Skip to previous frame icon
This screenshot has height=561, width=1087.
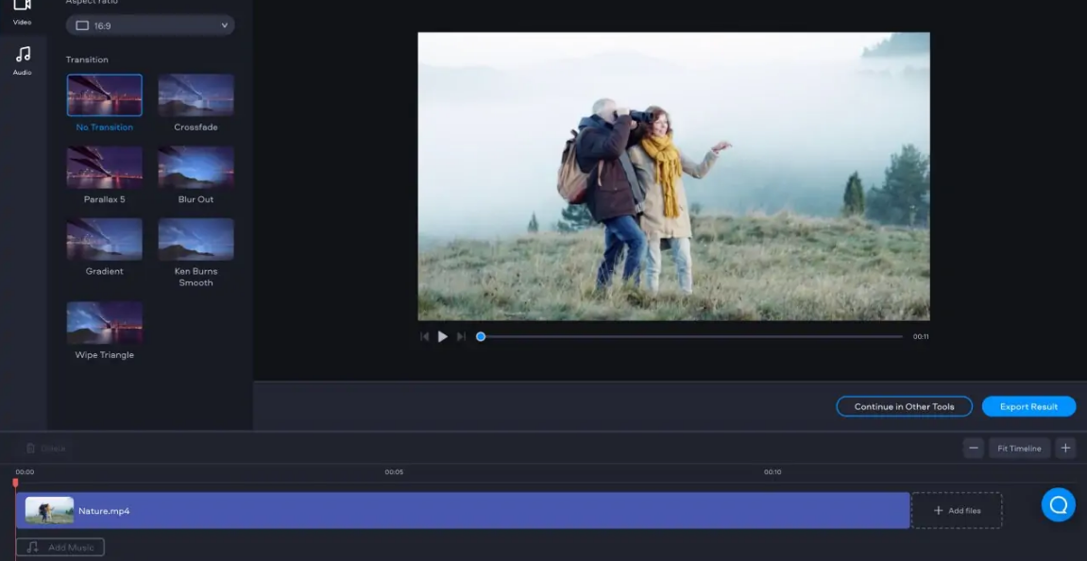tap(425, 337)
